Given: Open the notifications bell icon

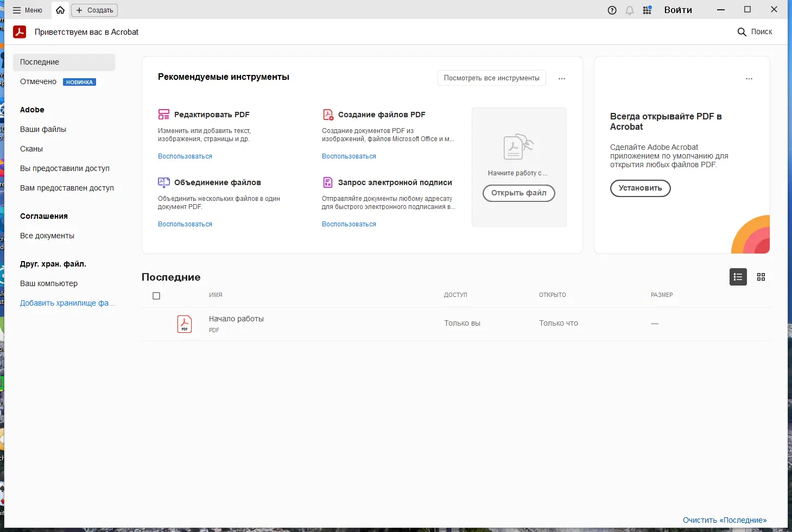Looking at the screenshot, I should (x=629, y=10).
